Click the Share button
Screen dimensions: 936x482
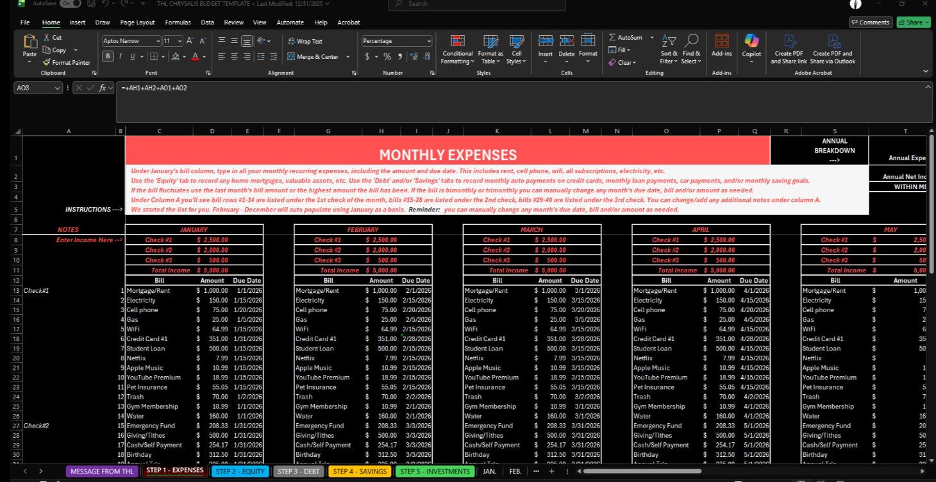tap(913, 22)
